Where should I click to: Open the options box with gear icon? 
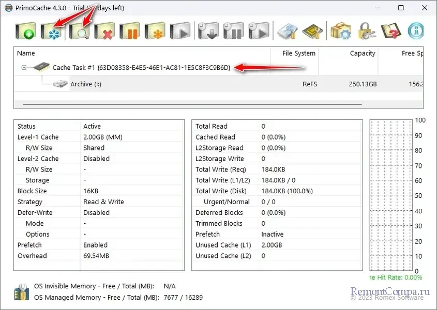coord(340,30)
